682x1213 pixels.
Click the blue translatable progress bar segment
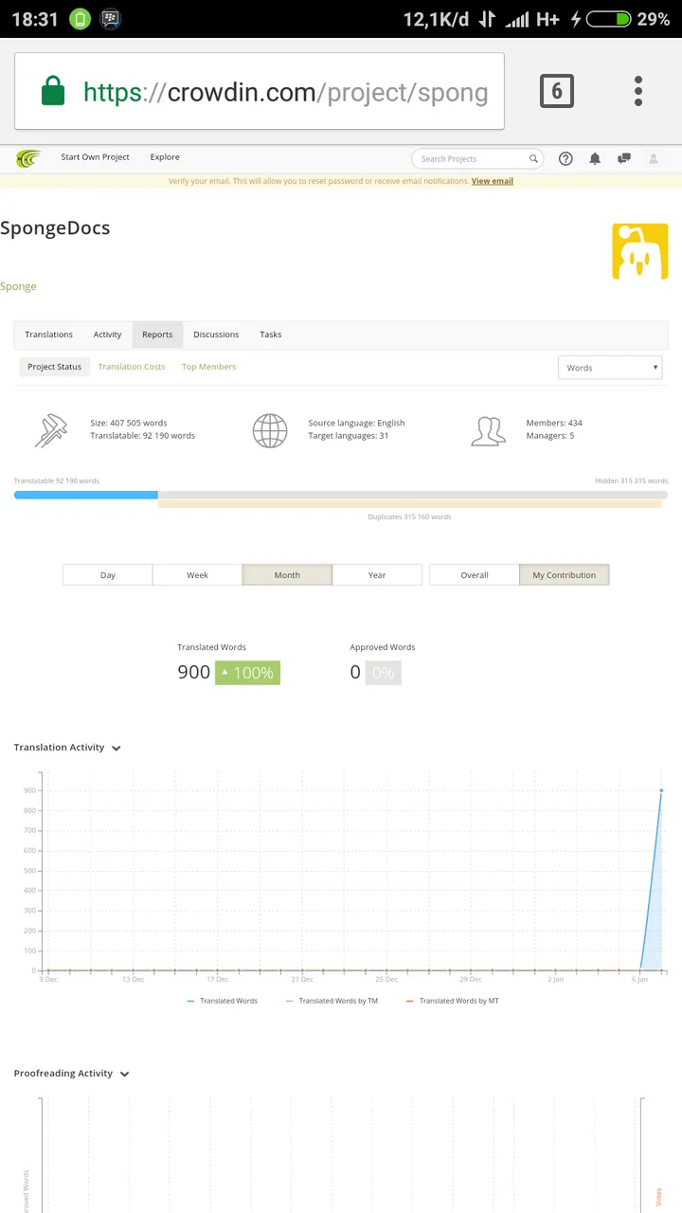pyautogui.click(x=86, y=495)
